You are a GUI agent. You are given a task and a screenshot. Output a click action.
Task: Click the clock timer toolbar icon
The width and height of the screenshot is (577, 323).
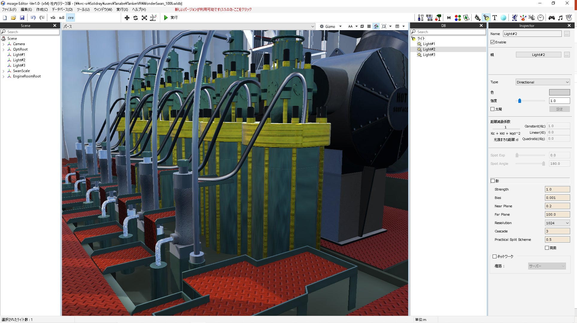click(x=540, y=18)
